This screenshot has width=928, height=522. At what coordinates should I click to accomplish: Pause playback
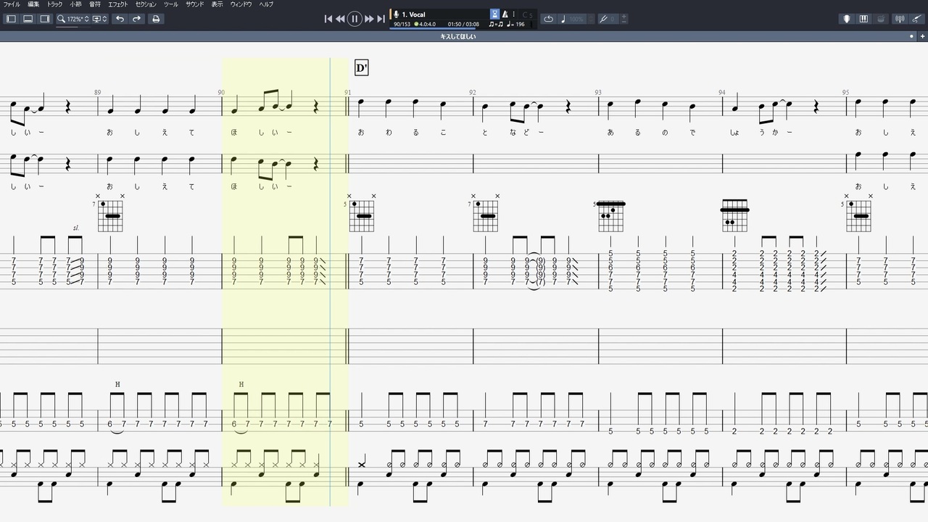pyautogui.click(x=355, y=19)
